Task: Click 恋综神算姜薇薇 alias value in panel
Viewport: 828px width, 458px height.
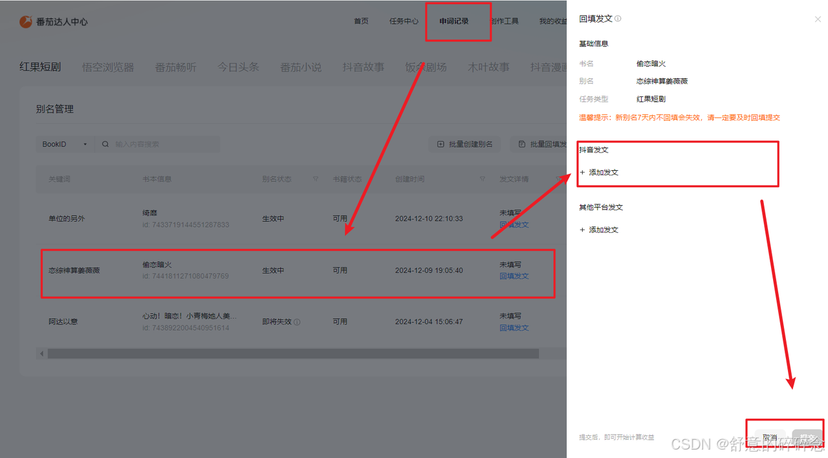Action: point(662,82)
